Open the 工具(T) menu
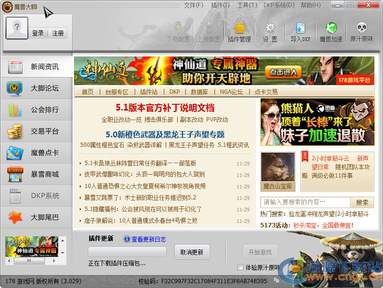The height and width of the screenshot is (288, 383). (x=247, y=5)
